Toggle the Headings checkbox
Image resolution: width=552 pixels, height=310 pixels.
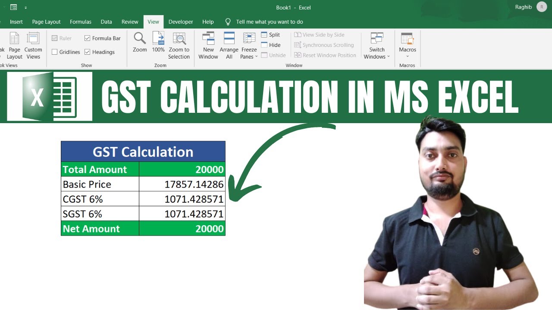(88, 52)
